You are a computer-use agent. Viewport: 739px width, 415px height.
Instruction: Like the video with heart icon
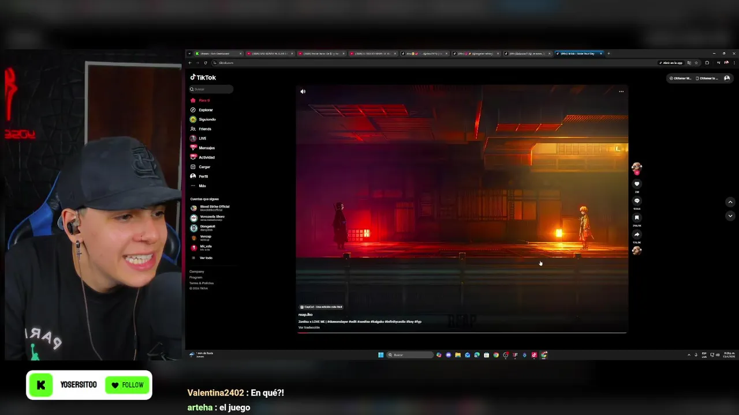[x=637, y=184]
